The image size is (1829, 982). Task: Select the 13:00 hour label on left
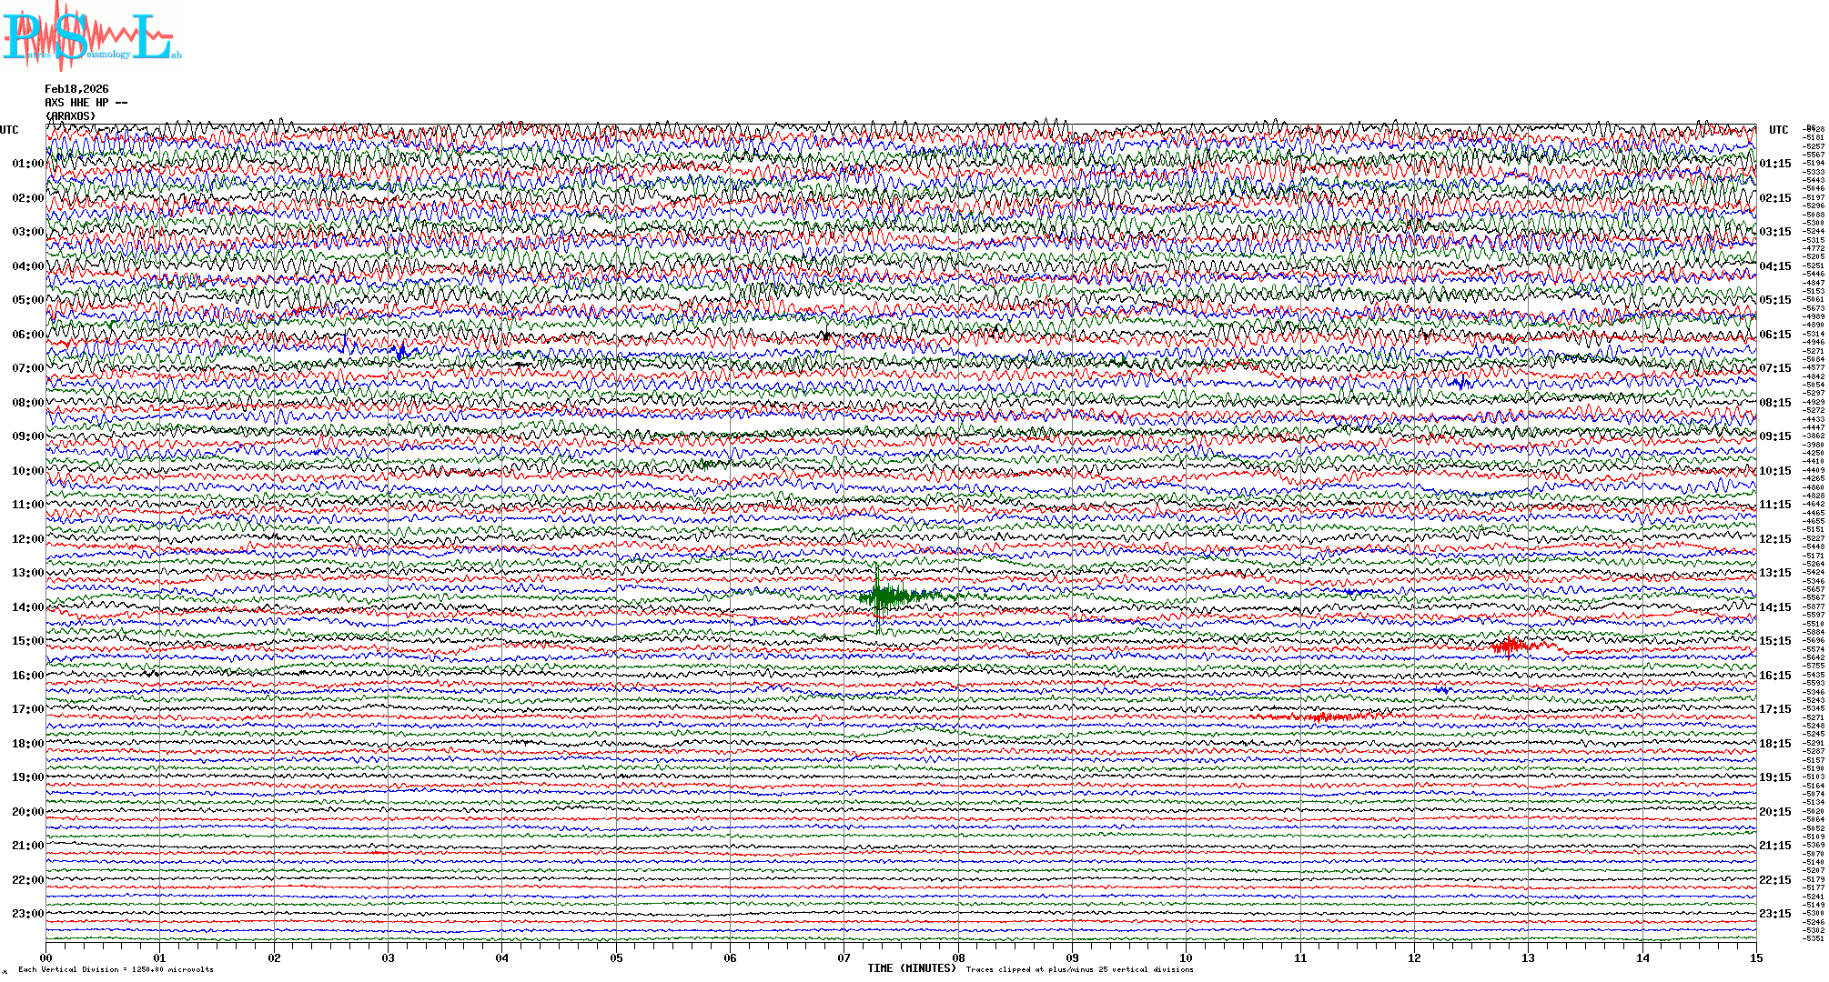[x=27, y=573]
